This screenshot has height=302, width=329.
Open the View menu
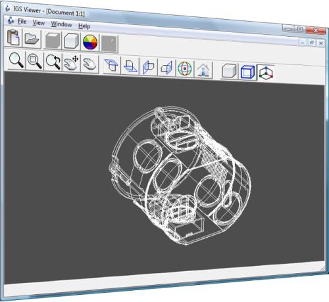(x=39, y=23)
